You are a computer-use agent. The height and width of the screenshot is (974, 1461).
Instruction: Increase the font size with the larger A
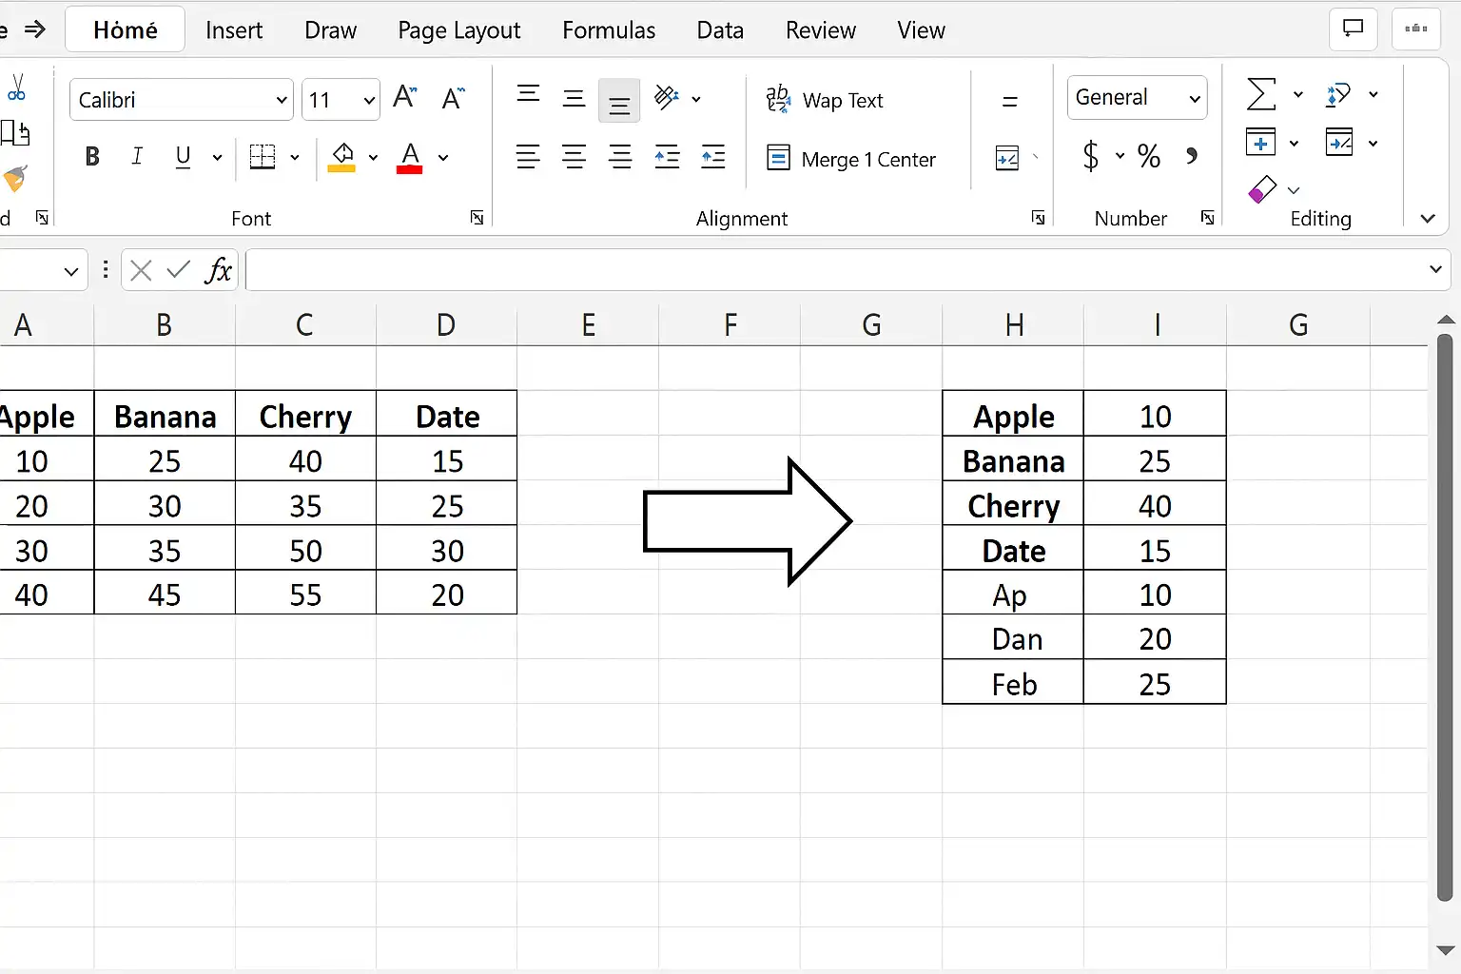click(x=405, y=97)
